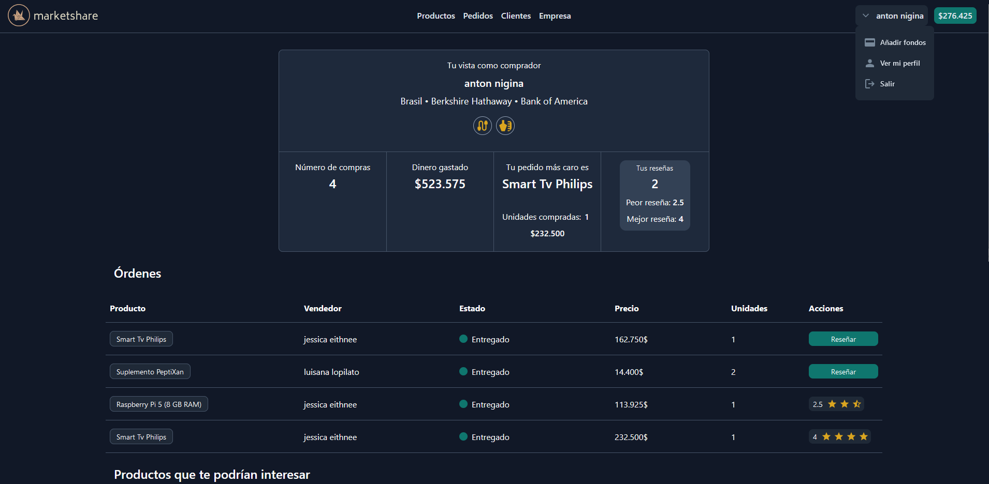Click the Unidades column header

point(749,308)
